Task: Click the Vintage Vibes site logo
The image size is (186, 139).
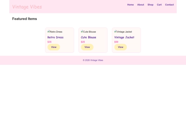Action: pos(27,7)
